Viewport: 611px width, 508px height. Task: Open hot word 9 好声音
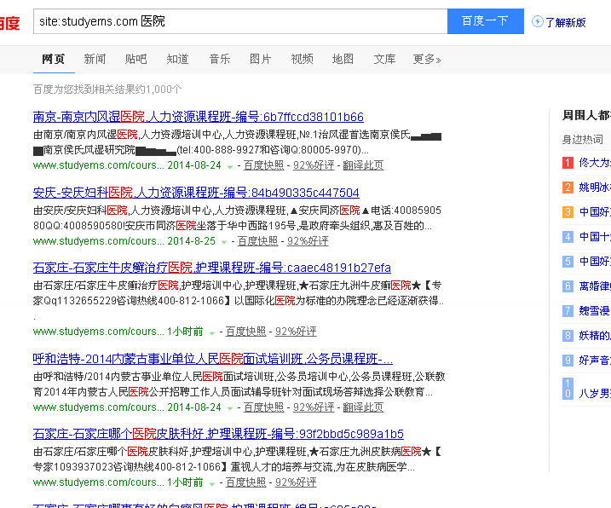tap(595, 361)
